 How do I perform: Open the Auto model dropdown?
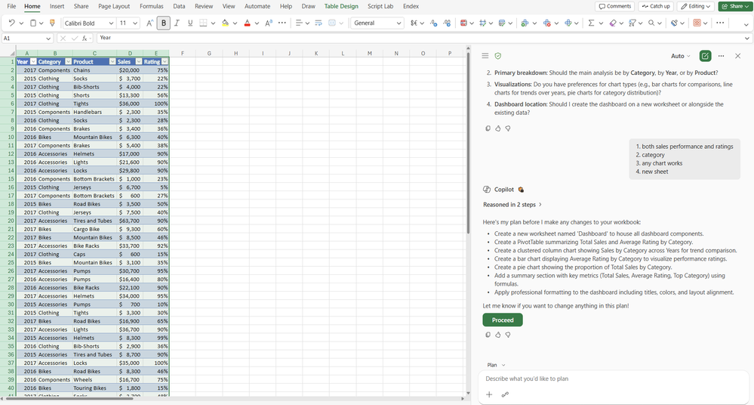tap(681, 56)
